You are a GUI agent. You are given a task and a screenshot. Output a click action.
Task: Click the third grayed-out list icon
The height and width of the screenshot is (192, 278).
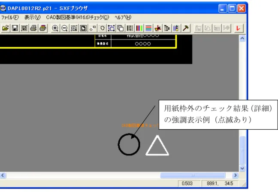tap(217, 28)
